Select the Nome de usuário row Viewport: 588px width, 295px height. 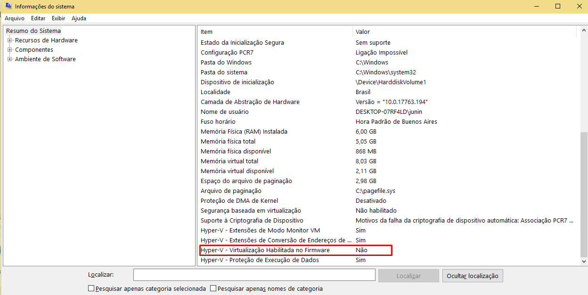[x=387, y=112]
